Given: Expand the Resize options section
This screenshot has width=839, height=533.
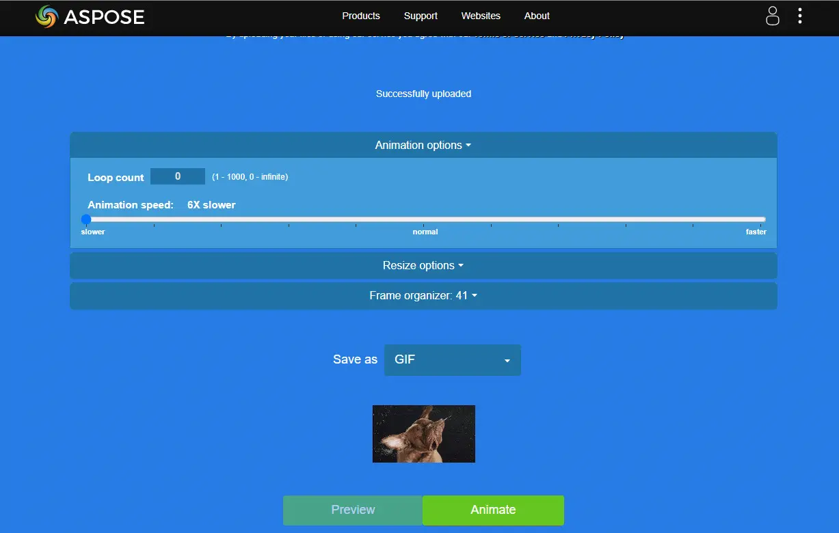Looking at the screenshot, I should tap(423, 265).
